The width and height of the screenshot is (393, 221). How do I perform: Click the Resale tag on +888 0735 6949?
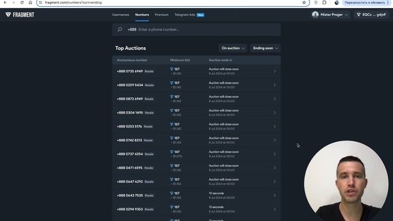tap(149, 71)
